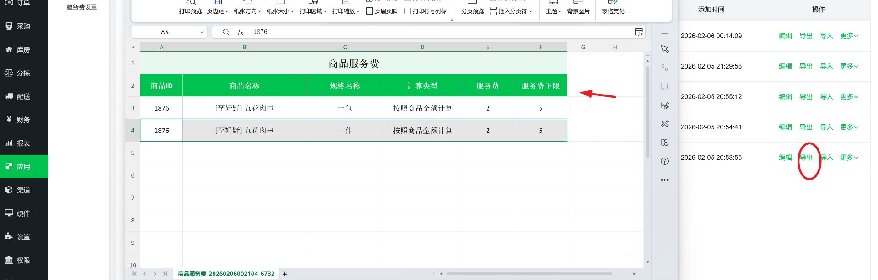Expand 更多 for the 00:14:09 row
The height and width of the screenshot is (280, 878).
click(x=849, y=36)
